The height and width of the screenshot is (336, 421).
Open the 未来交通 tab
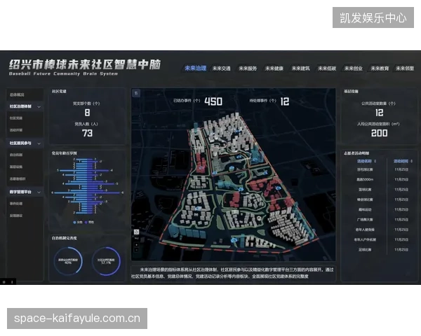click(x=222, y=69)
